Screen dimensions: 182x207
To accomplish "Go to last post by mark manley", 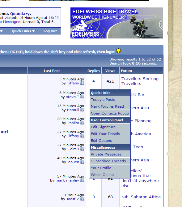I will click(82, 180).
